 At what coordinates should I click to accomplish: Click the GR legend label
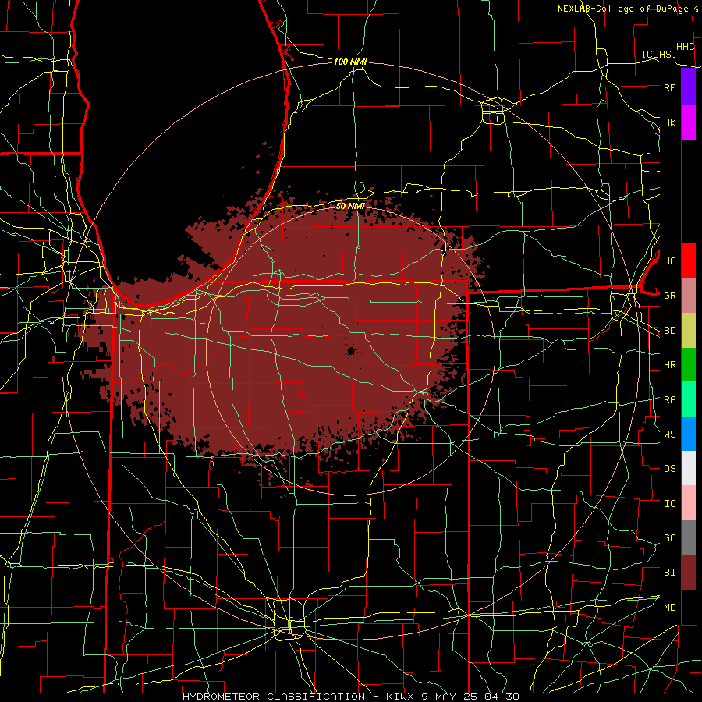coord(669,296)
